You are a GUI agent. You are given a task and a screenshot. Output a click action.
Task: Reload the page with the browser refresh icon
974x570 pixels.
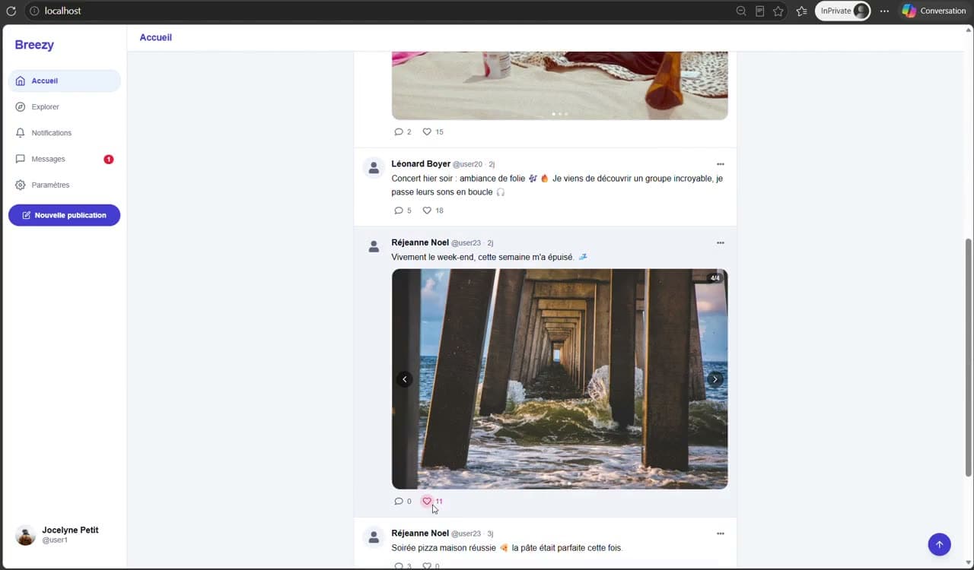pos(11,11)
